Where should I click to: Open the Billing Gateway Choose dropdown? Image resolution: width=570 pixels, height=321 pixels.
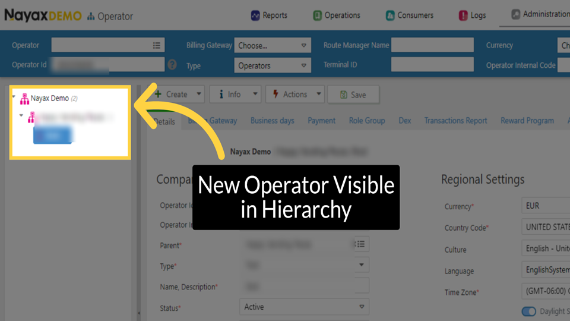click(273, 45)
